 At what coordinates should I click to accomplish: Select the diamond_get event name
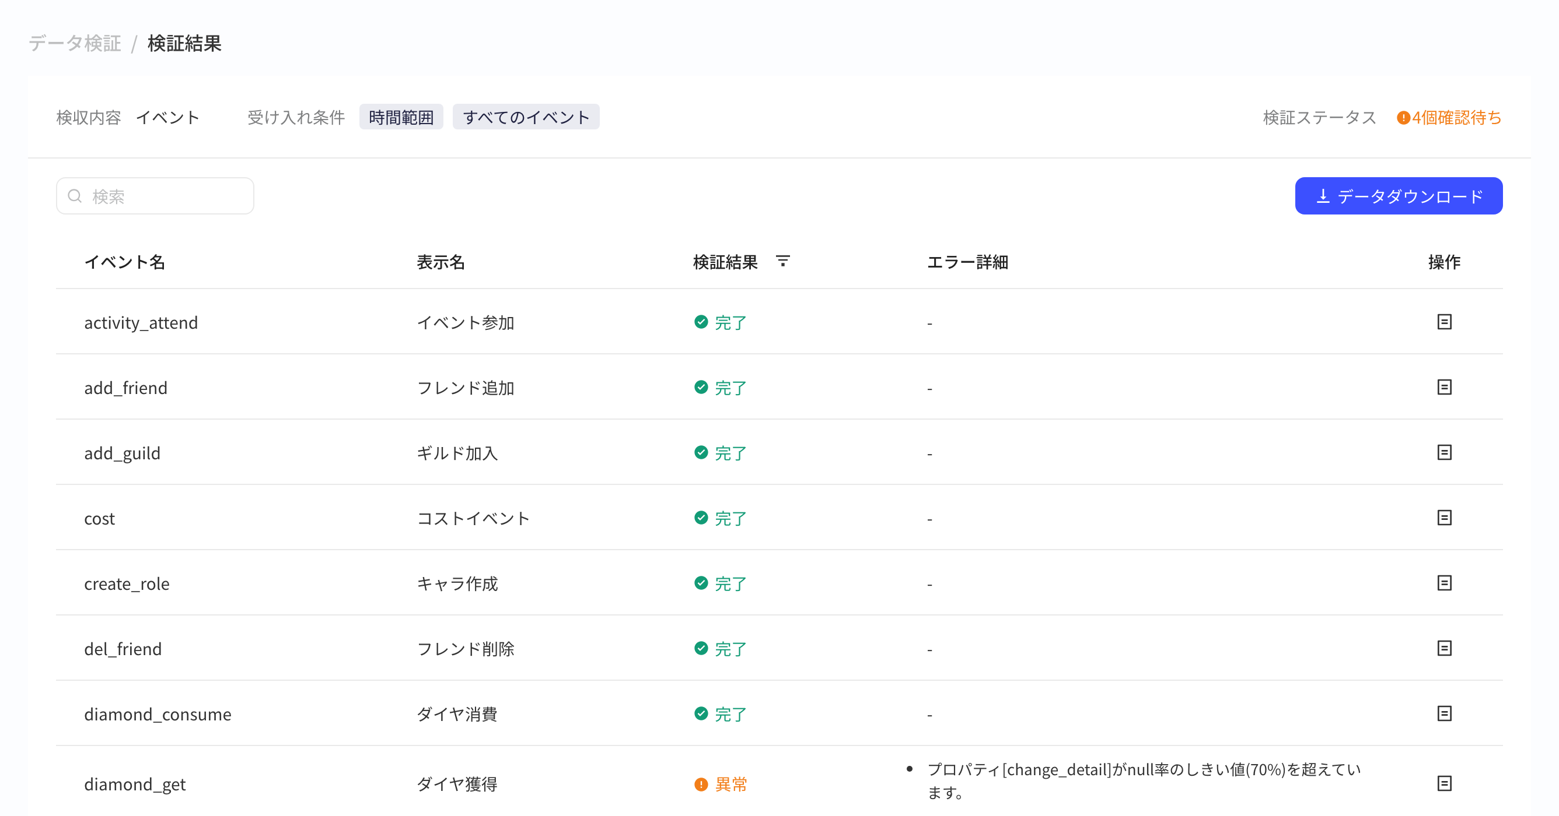[x=135, y=784]
